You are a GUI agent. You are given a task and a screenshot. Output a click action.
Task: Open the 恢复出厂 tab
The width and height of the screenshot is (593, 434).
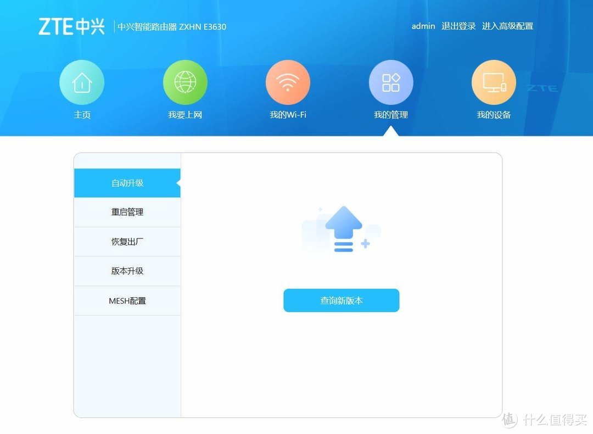click(127, 242)
